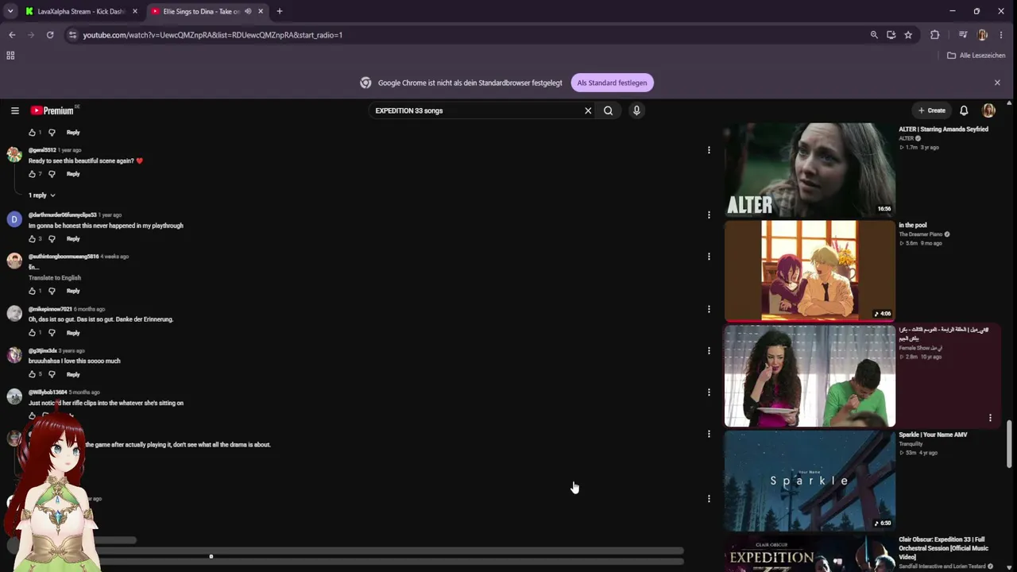Open Chrome profile avatar
The image size is (1017, 572).
tap(983, 35)
